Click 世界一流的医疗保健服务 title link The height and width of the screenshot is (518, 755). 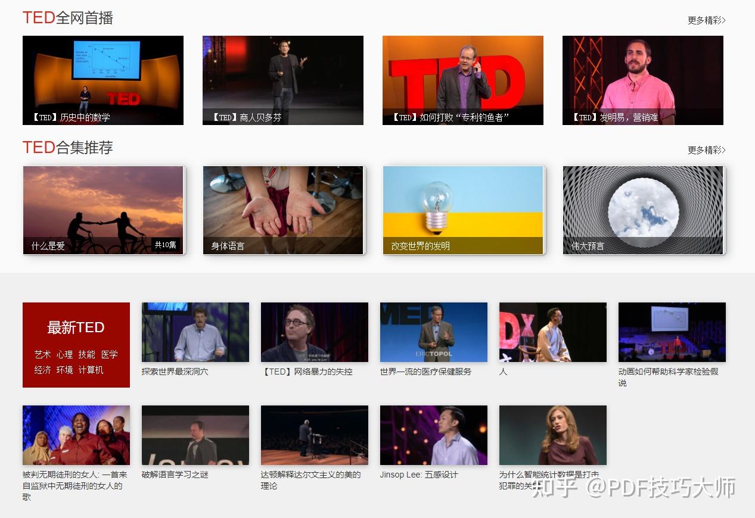(425, 372)
